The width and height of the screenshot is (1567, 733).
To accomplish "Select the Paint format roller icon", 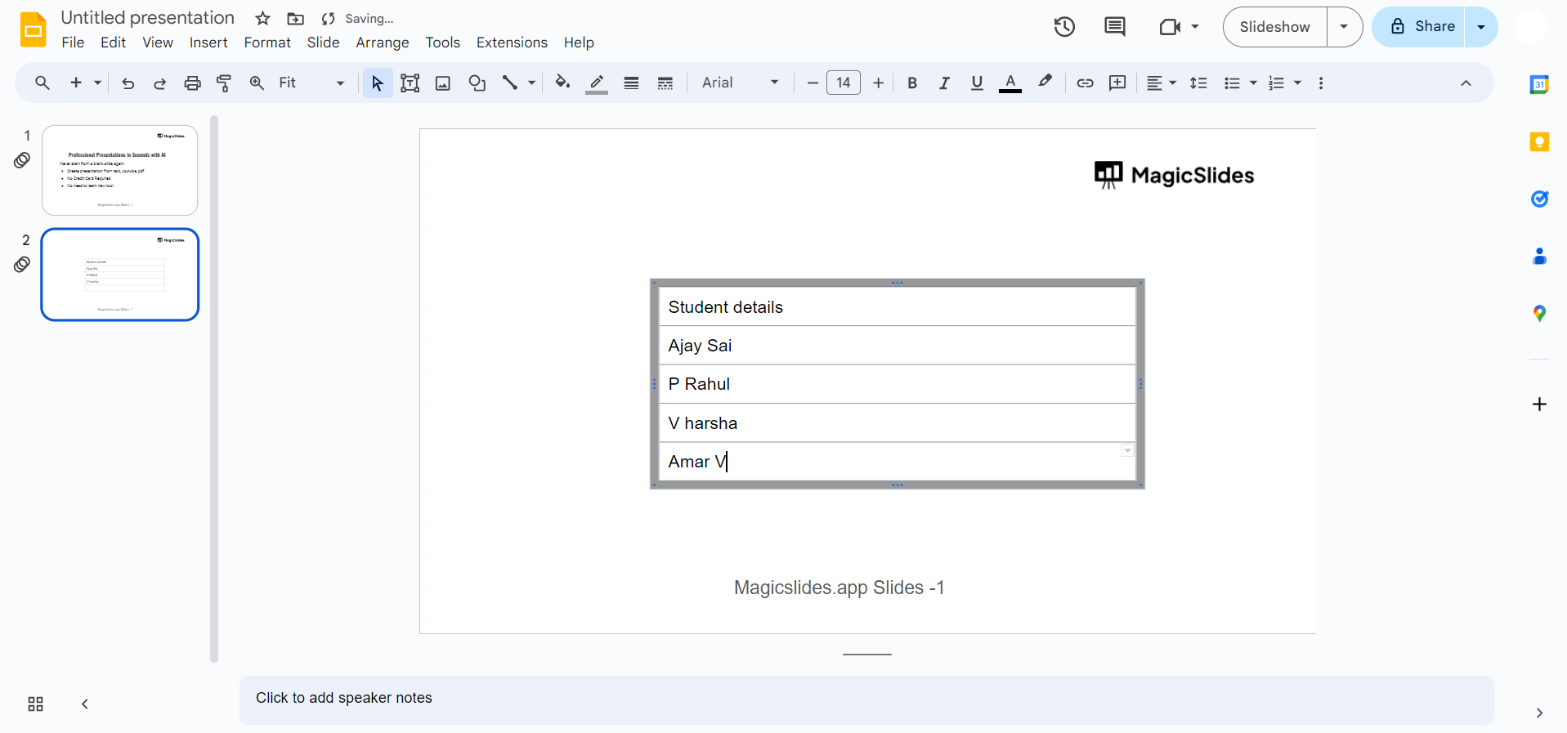I will (224, 83).
